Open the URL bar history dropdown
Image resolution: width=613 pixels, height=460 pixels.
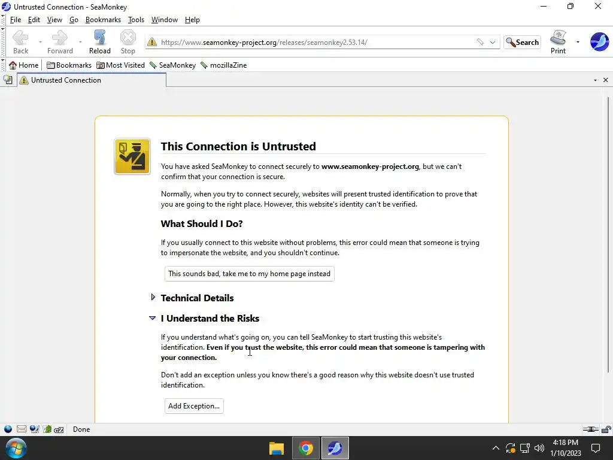click(493, 42)
